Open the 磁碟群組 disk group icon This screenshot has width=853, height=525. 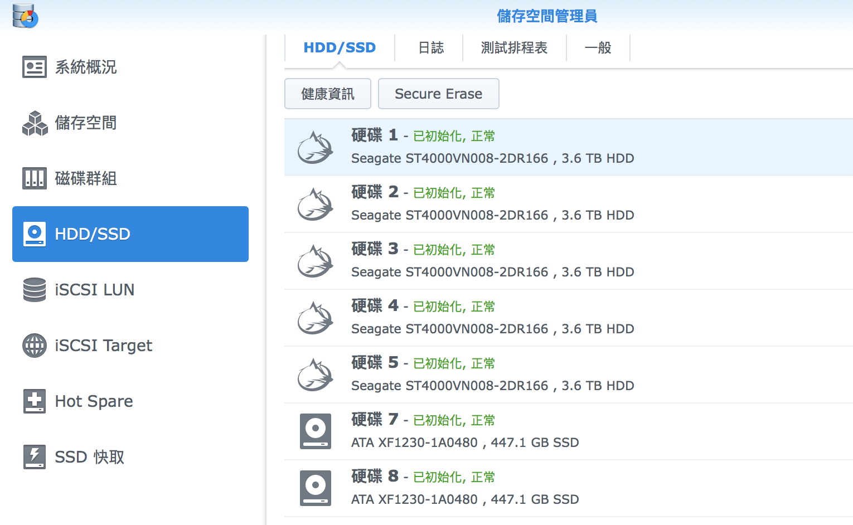35,178
